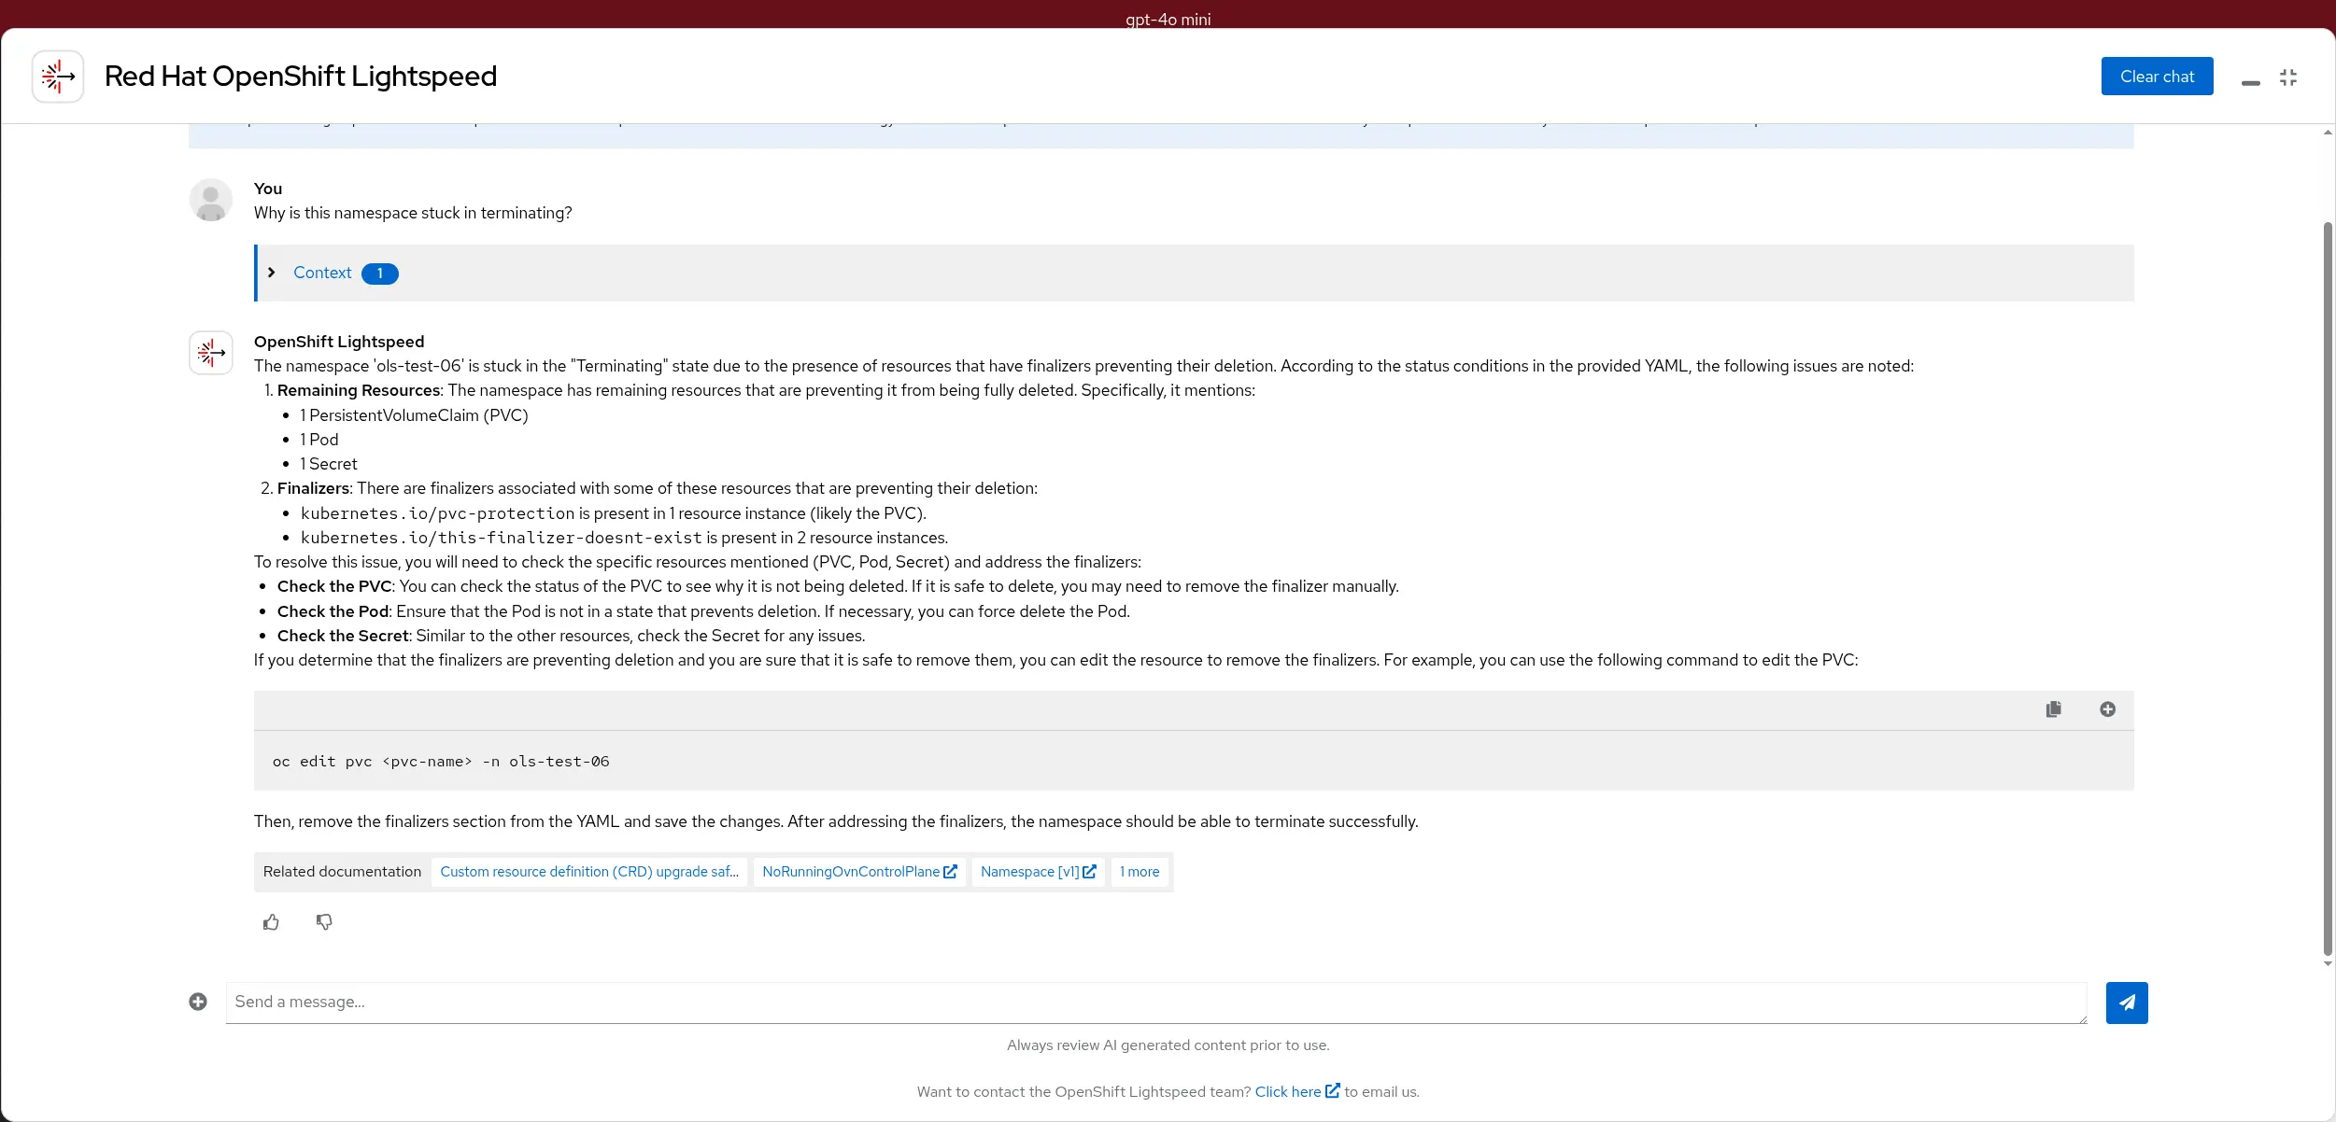Open the Context label in user message
The width and height of the screenshot is (2336, 1122).
(x=322, y=273)
